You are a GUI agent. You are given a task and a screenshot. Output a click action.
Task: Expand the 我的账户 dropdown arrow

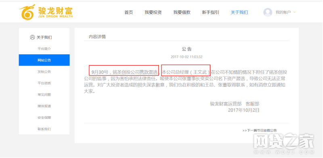pyautogui.click(x=294, y=12)
